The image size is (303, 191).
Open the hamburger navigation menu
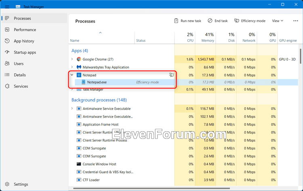(7, 7)
